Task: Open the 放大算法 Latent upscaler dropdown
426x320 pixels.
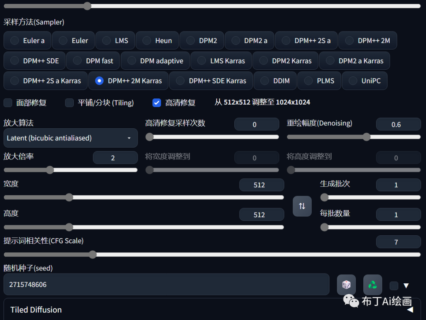Action: [x=70, y=138]
